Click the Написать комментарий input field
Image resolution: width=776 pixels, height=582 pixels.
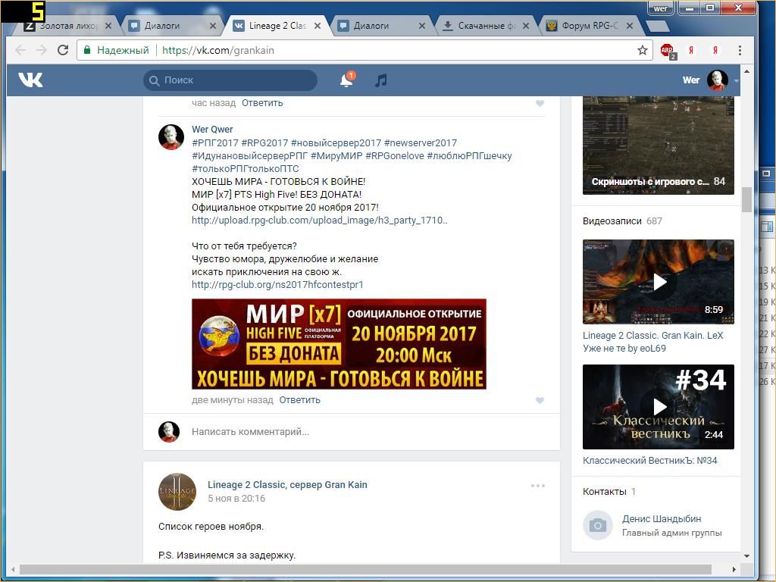tap(364, 432)
